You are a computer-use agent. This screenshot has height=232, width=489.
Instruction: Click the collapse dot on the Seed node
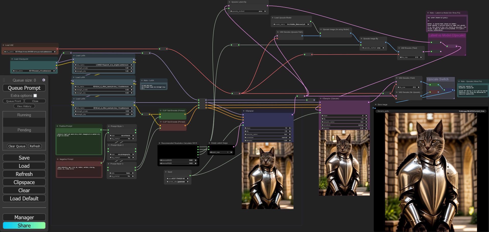166,172
